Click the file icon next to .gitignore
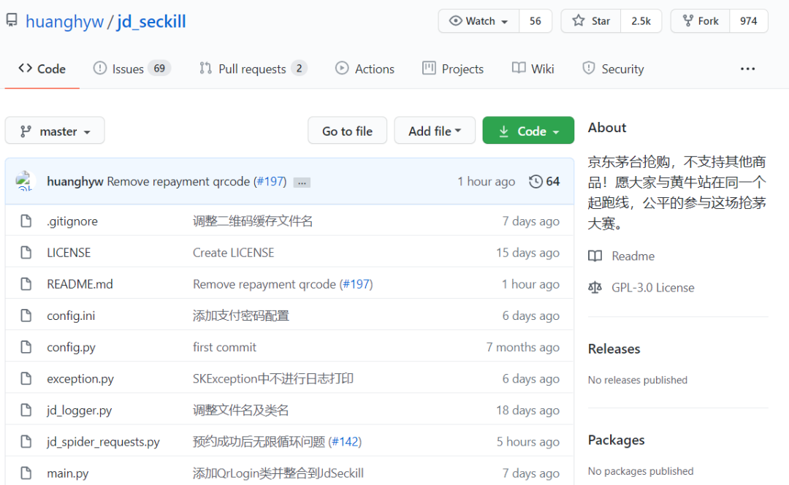 (x=26, y=221)
